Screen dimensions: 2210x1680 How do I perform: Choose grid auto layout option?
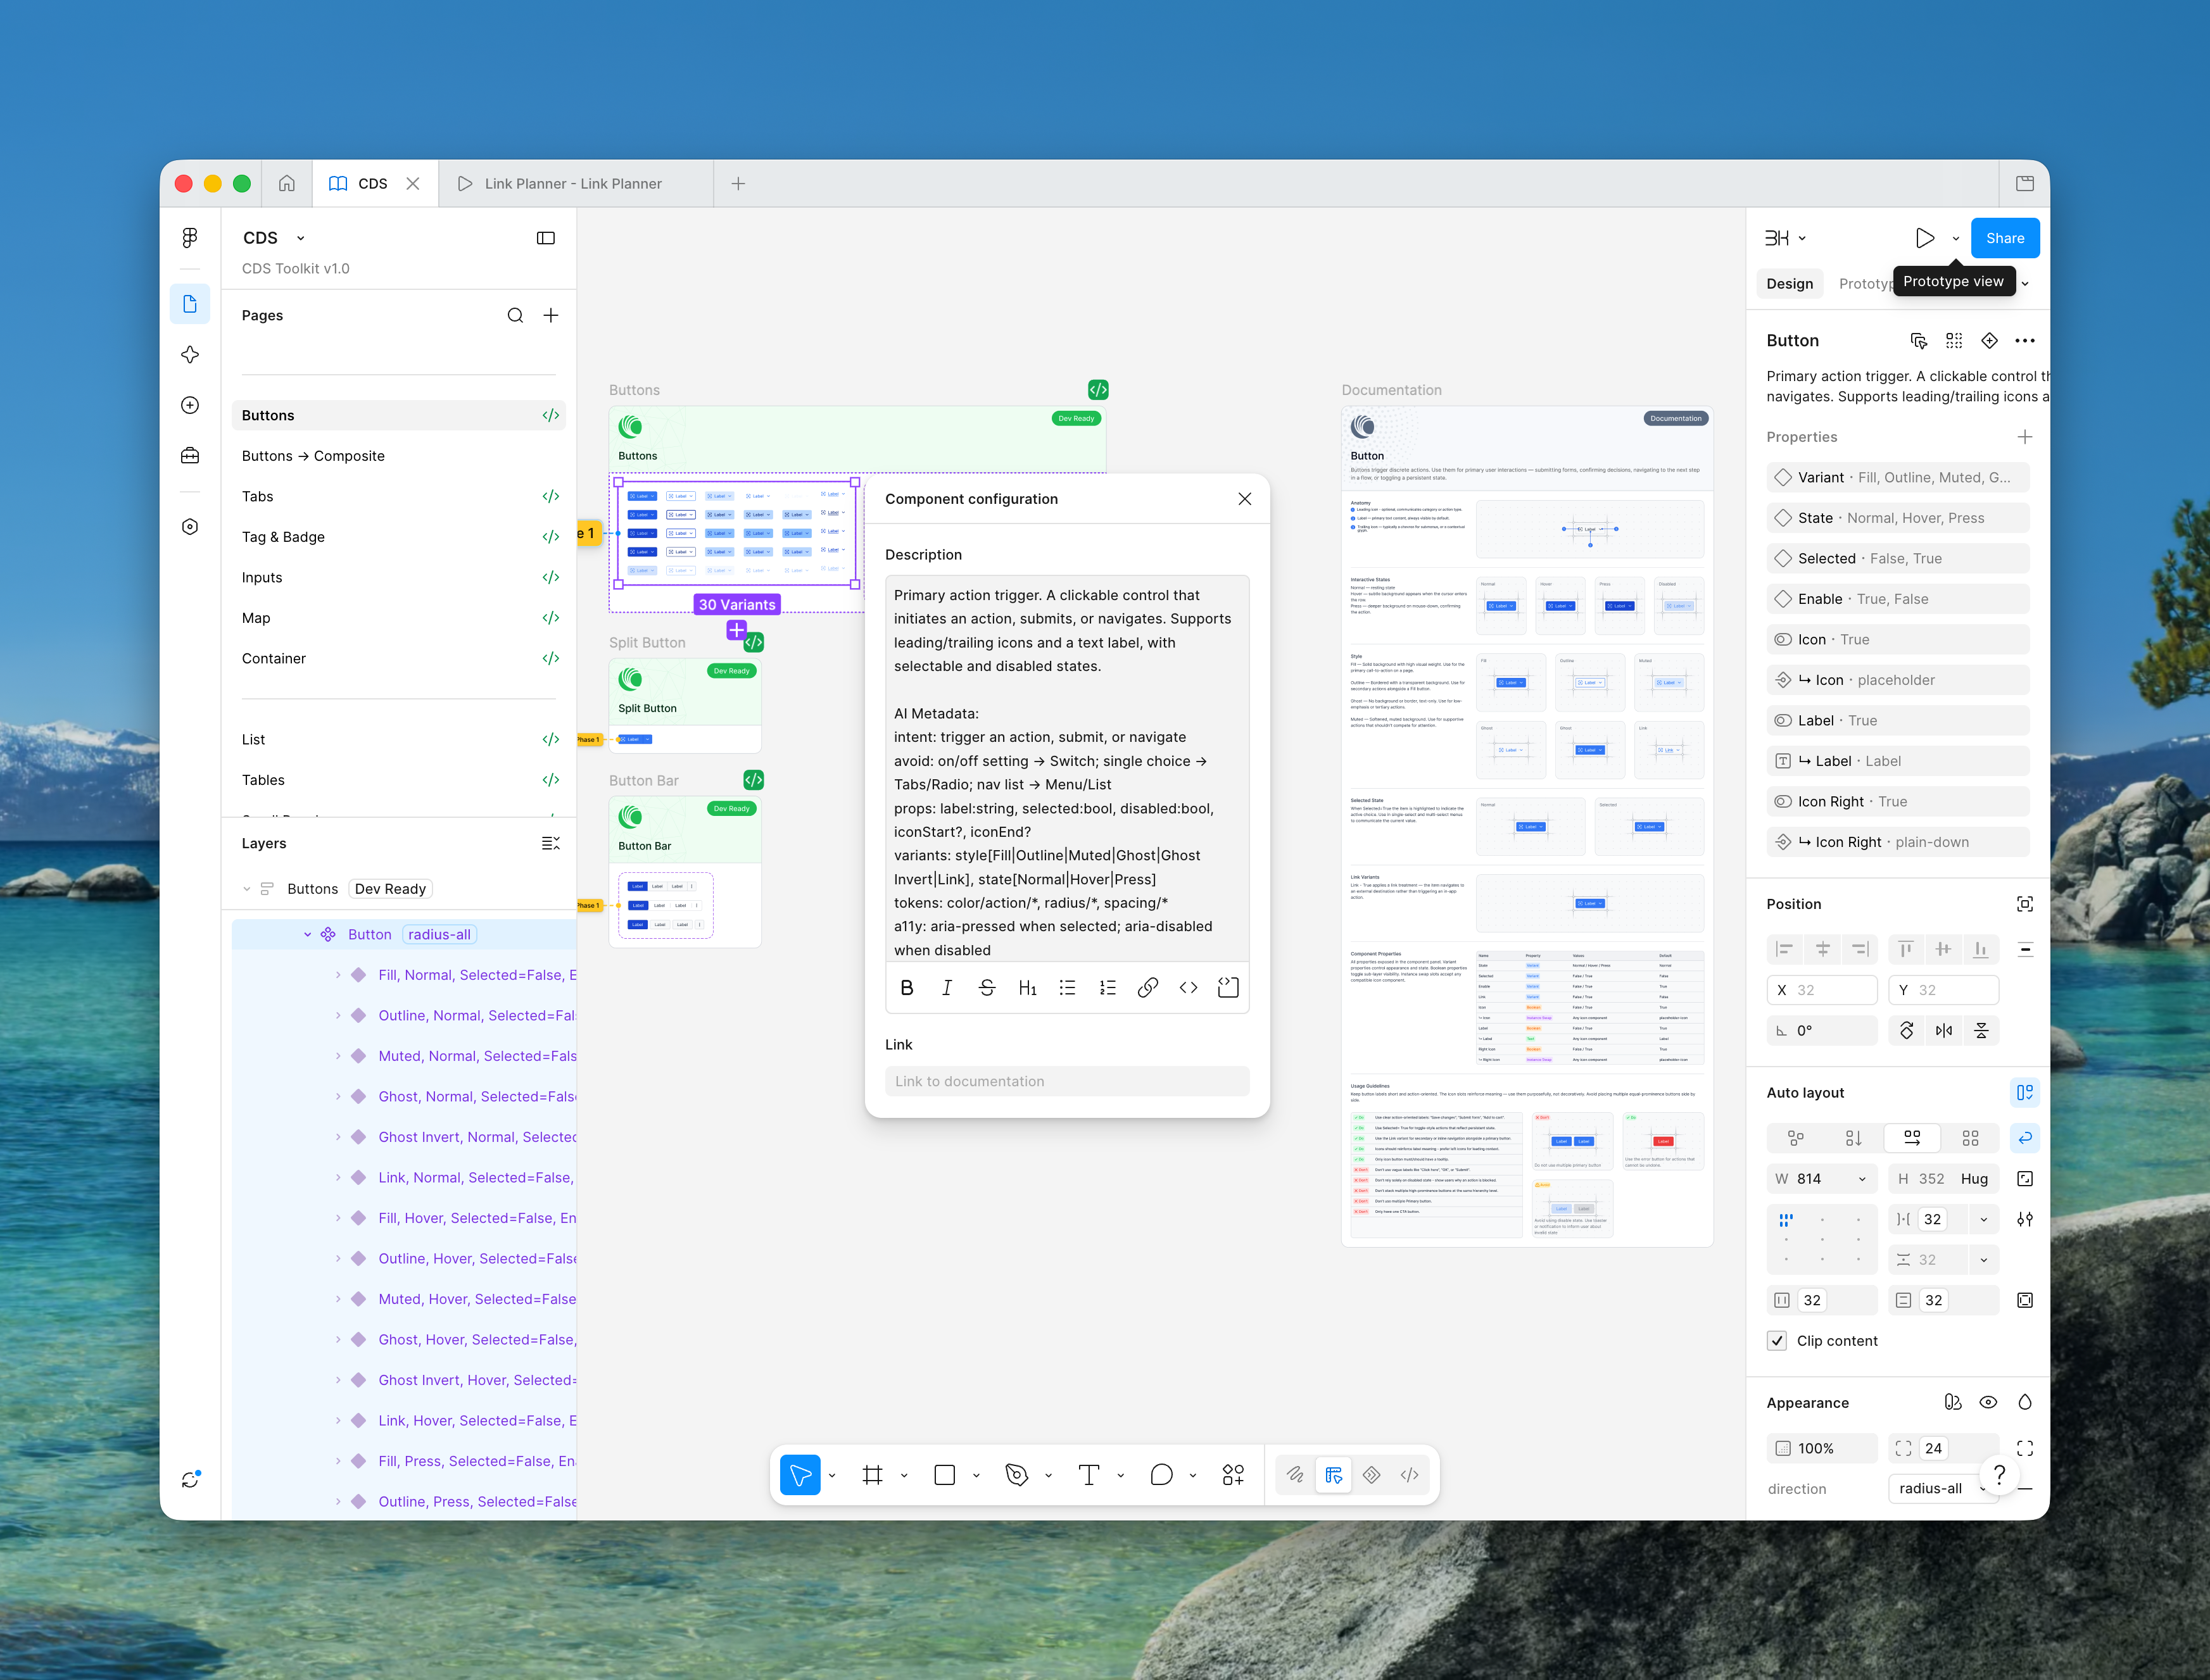pos(1970,1138)
